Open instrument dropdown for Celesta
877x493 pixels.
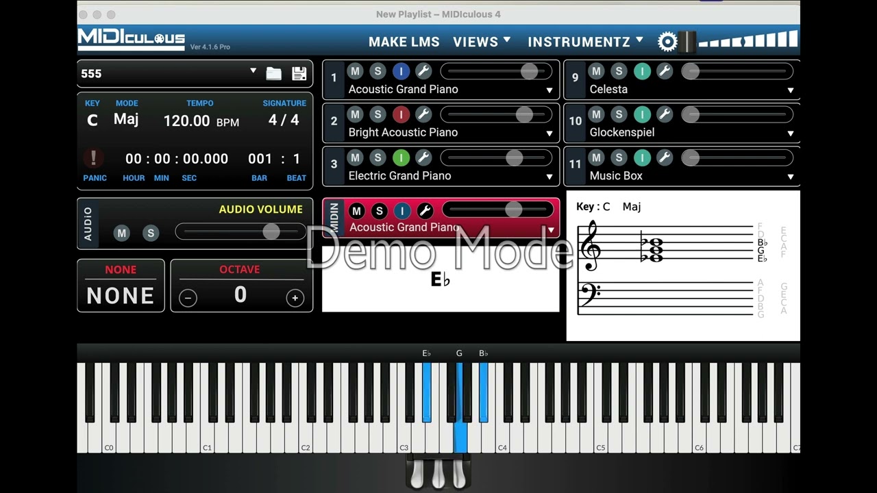pyautogui.click(x=791, y=90)
